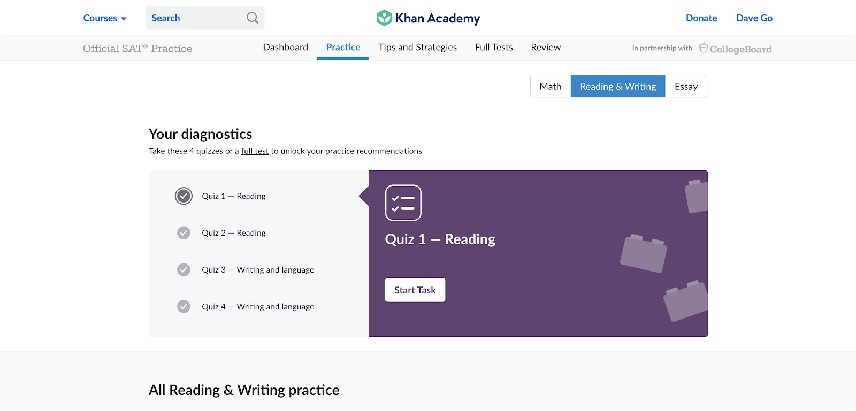
Task: Start the Quiz 1 Reading task
Action: pos(415,290)
